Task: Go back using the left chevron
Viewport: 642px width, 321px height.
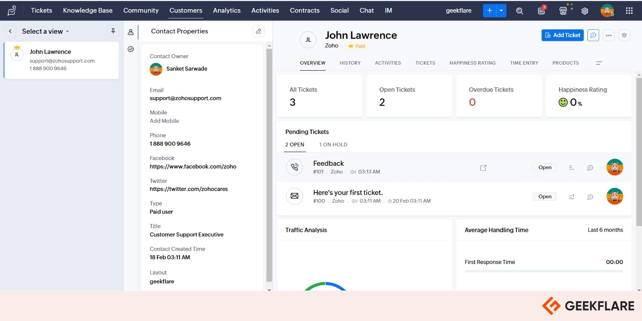Action: click(10, 31)
